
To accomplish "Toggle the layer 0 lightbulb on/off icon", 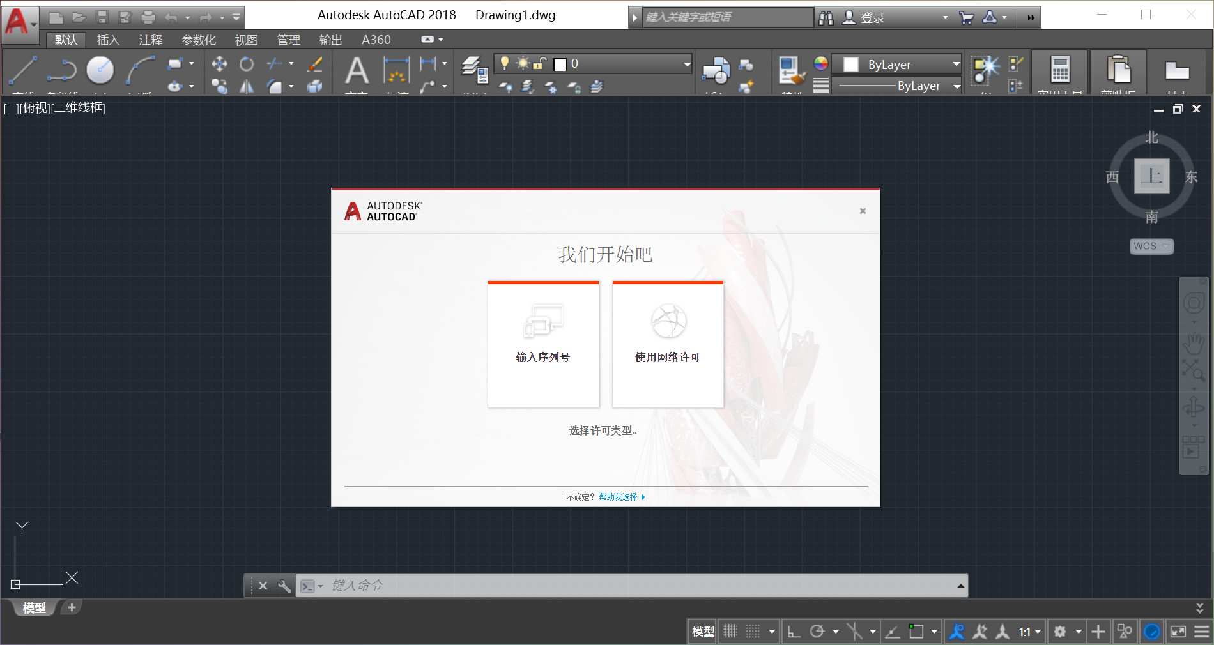I will tap(505, 63).
